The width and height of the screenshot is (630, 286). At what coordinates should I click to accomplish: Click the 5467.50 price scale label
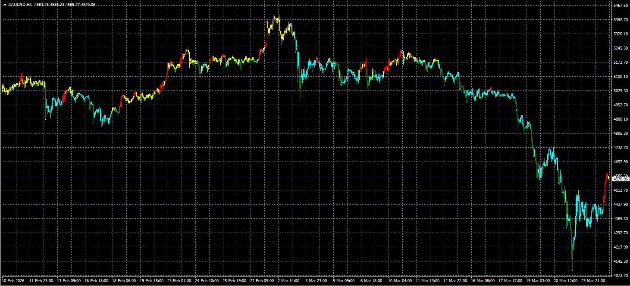point(620,6)
